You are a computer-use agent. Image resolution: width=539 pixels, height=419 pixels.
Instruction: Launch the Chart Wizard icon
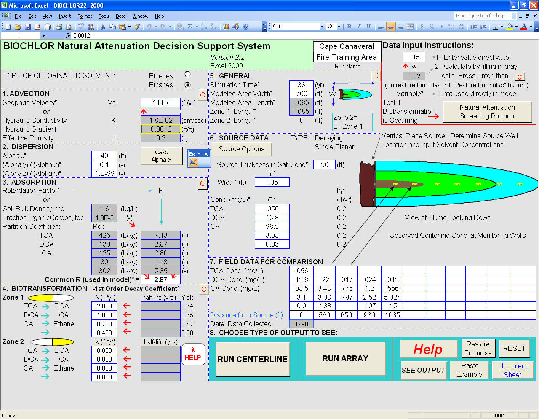point(226,27)
